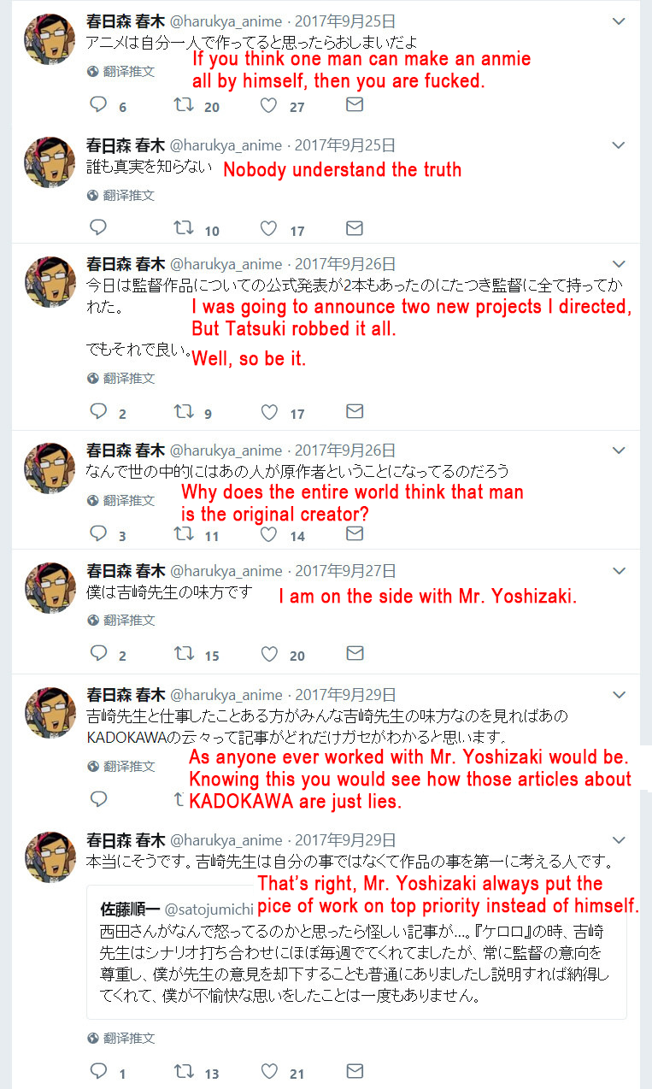Open the @harukya_anime handle in the second tweet
This screenshot has height=1089, width=652.
pos(226,144)
